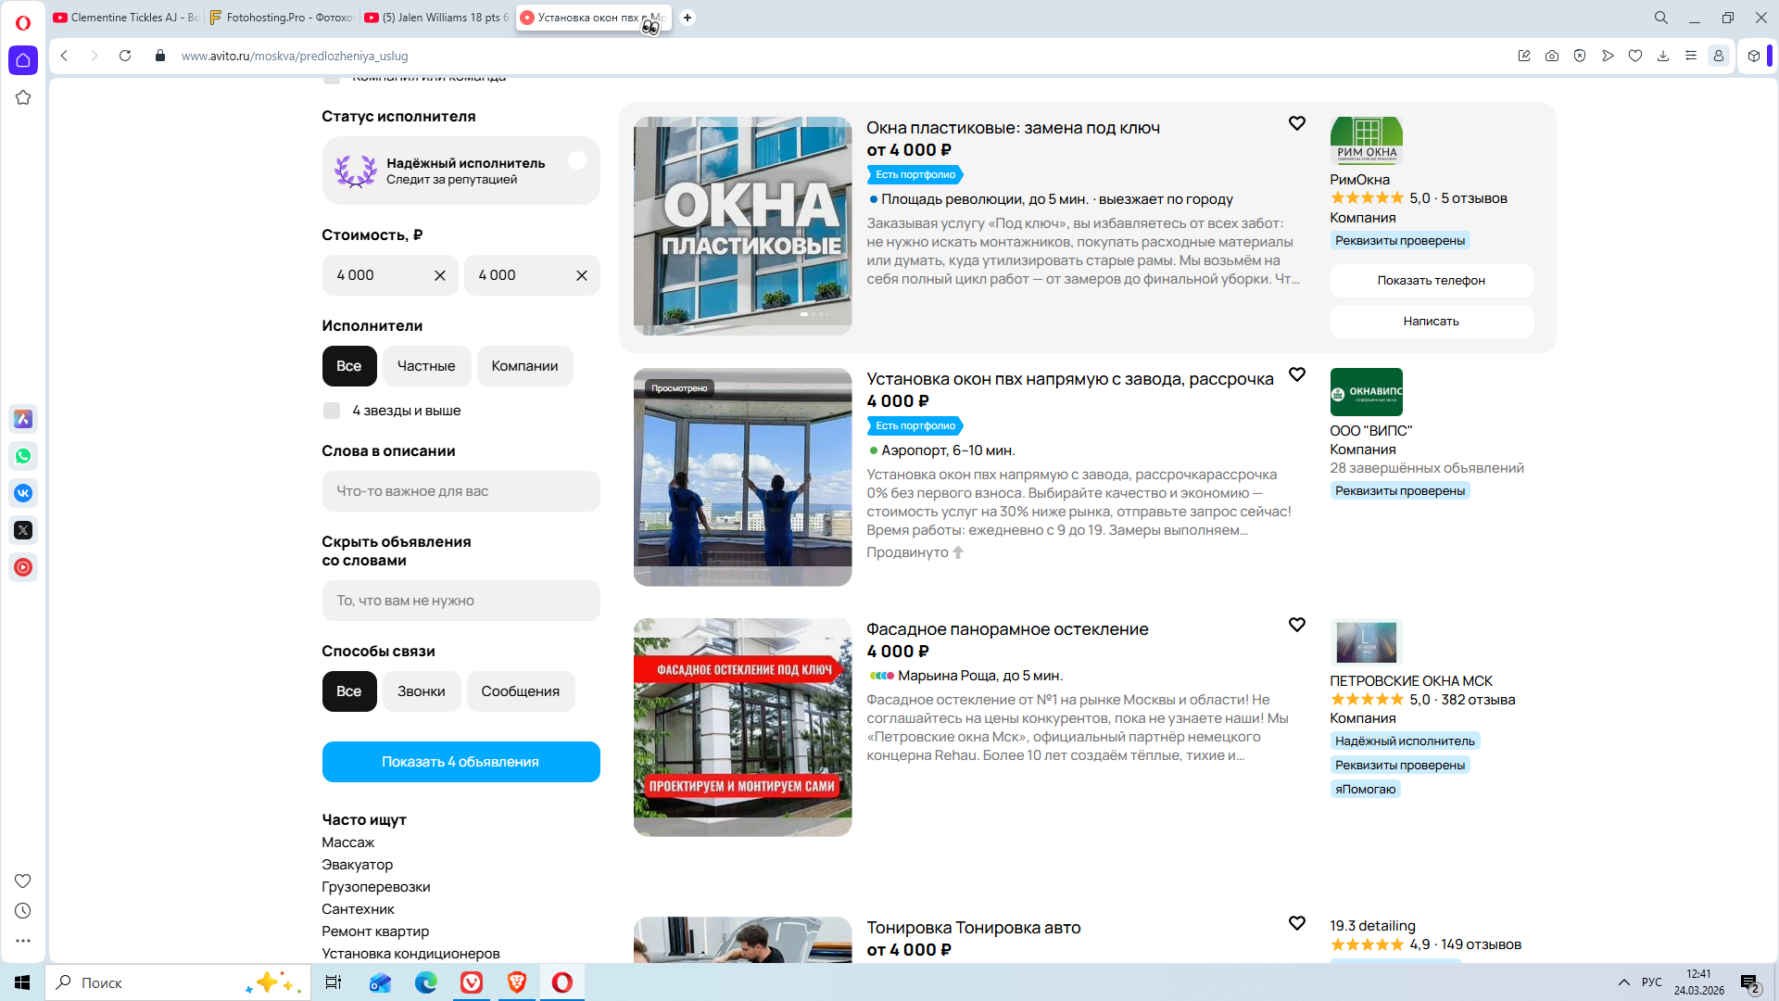Open WhatsApp in Opera sidebar
Image resolution: width=1779 pixels, height=1001 pixels.
pos(23,456)
